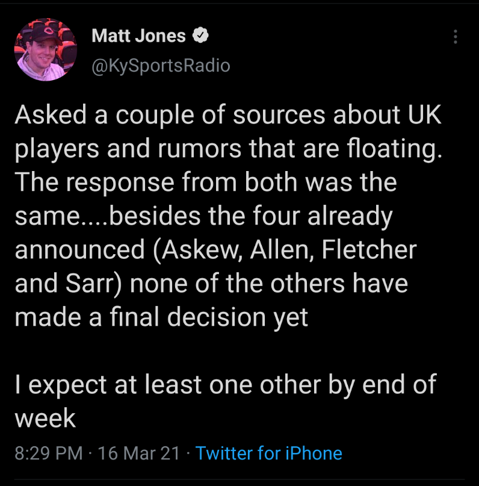Viewport: 479px width, 486px height.
Task: Click the word "announced" in the tweet
Action: [x=79, y=251]
